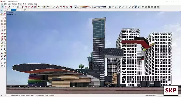Image resolution: width=181 pixels, height=97 pixels.
Task: Pick the 3D Text tool in left tool set
Action: click(x=5, y=49)
